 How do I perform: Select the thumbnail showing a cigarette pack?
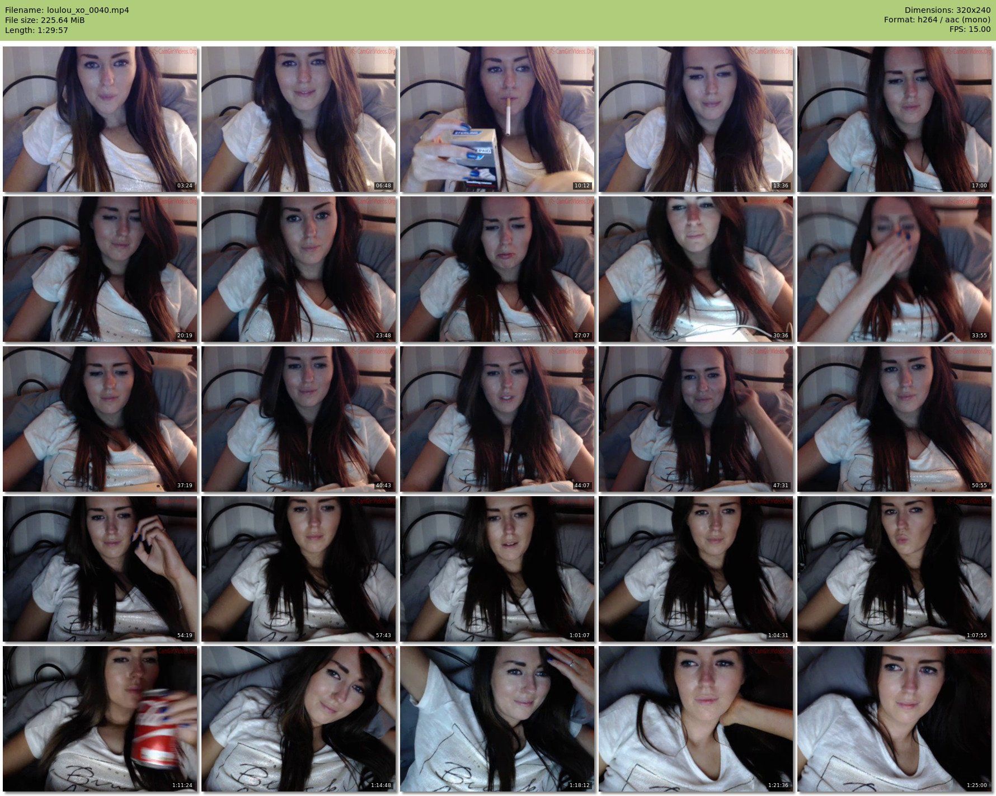(x=497, y=119)
